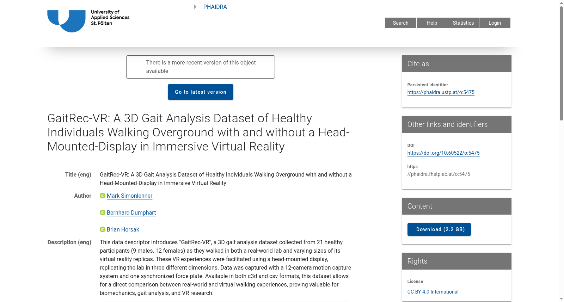Click the Content panel header
564x302 pixels.
pyautogui.click(x=456, y=206)
